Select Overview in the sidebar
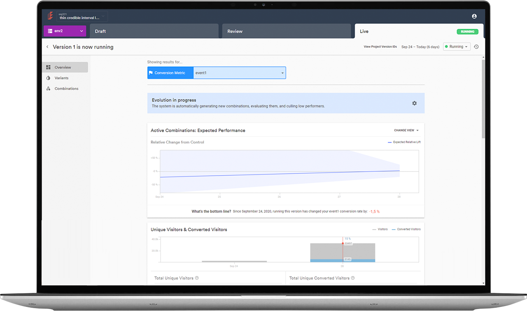This screenshot has height=311, width=527. click(65, 67)
